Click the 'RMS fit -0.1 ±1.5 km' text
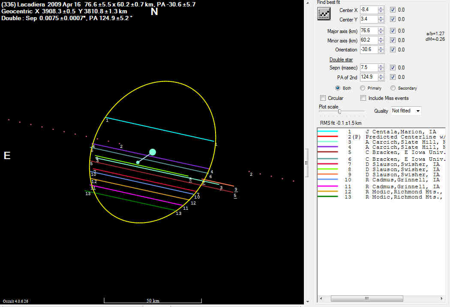The width and height of the screenshot is (450, 307). (x=341, y=123)
